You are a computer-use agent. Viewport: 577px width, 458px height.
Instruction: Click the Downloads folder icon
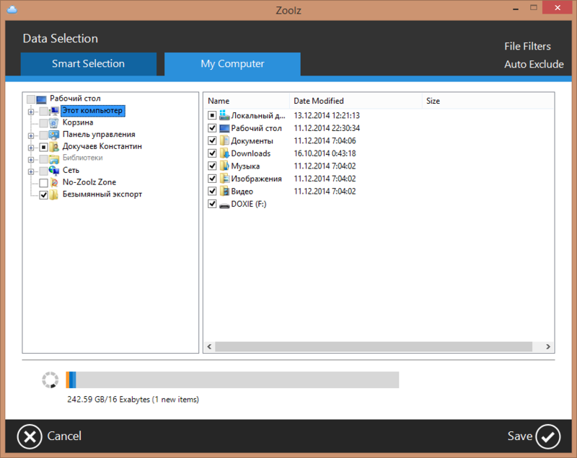pos(224,153)
